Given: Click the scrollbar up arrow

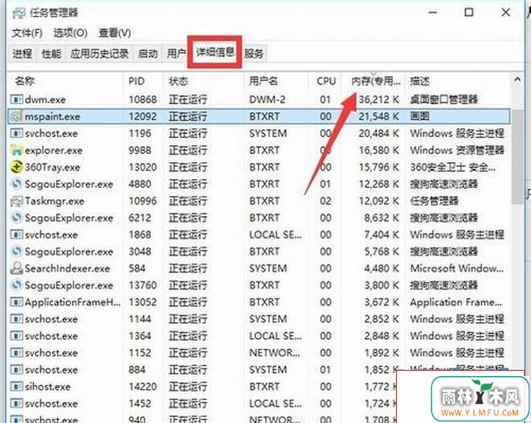Looking at the screenshot, I should coord(517,80).
